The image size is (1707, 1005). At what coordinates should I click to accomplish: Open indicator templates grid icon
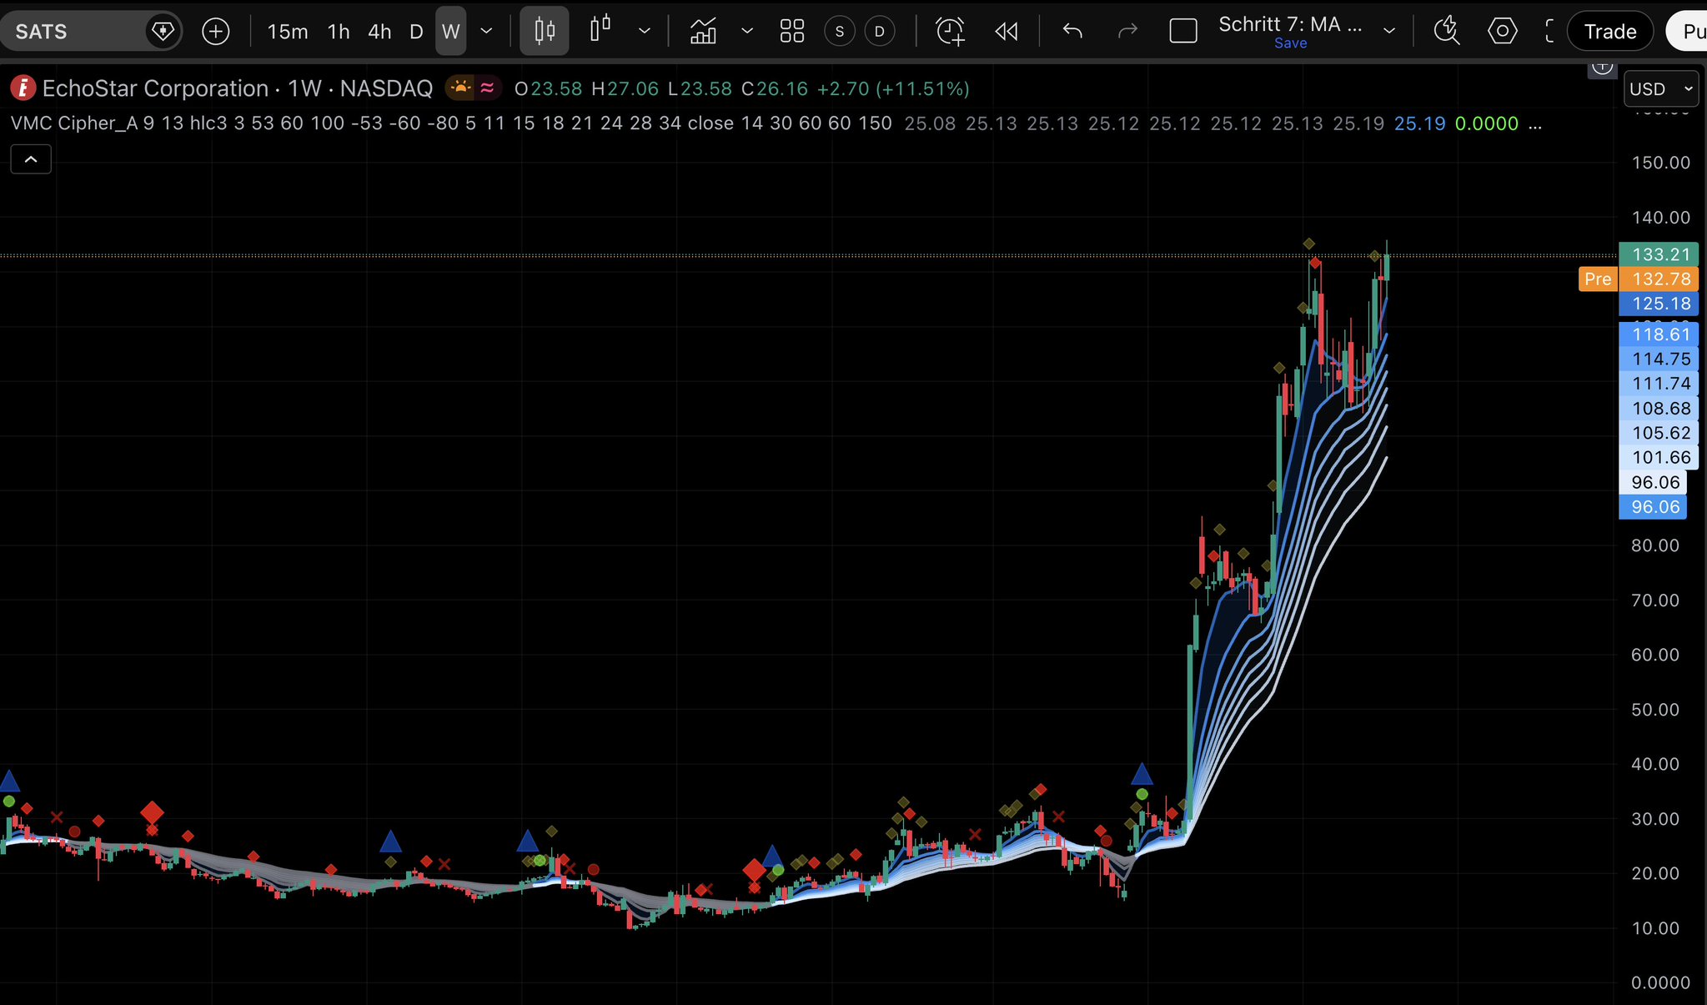791,32
